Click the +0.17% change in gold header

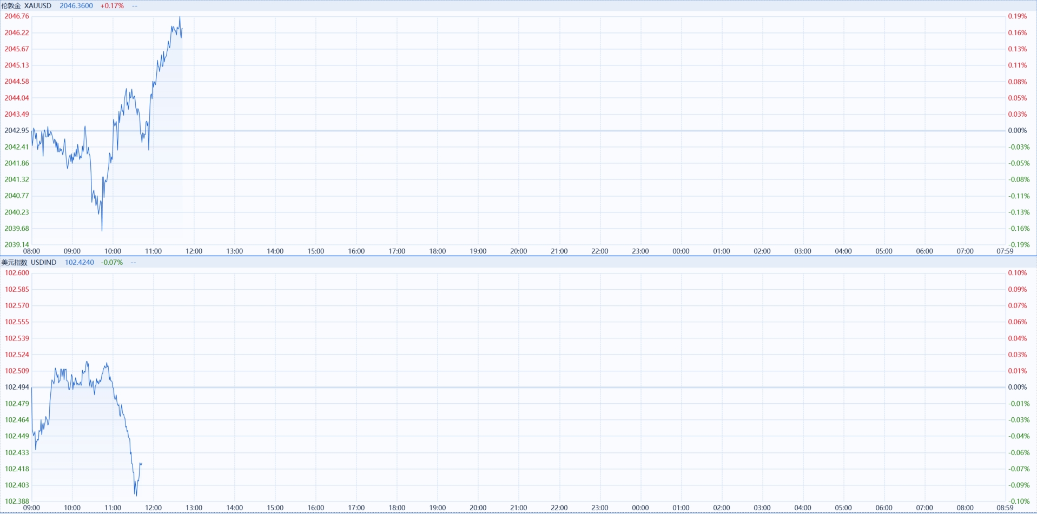tap(112, 6)
